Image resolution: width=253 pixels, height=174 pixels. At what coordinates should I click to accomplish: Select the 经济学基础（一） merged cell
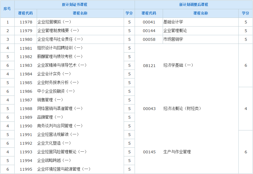[x=178, y=65]
